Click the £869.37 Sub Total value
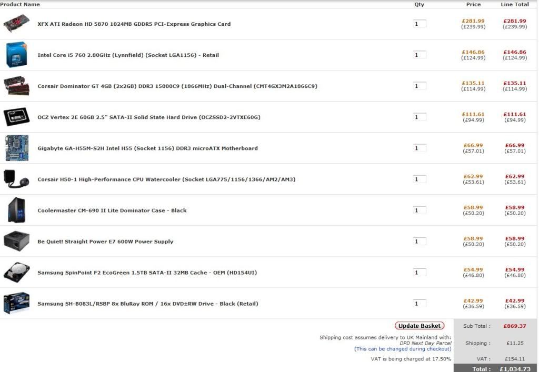 pos(515,326)
